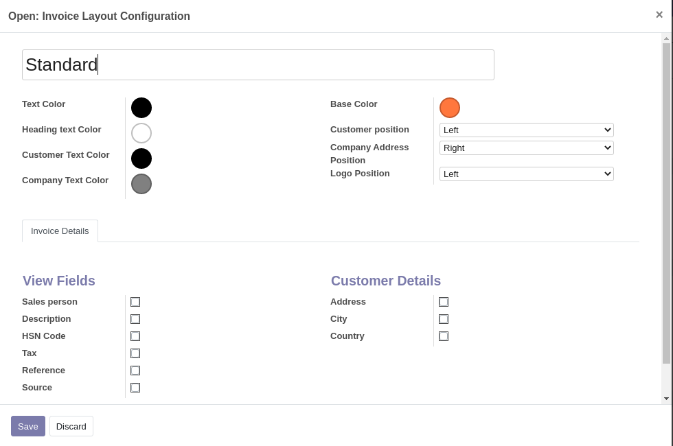Tick the Description checkbox
Image resolution: width=673 pixels, height=446 pixels.
point(135,319)
